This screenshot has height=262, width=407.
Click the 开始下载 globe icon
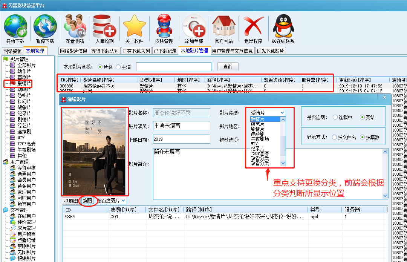coord(15,26)
